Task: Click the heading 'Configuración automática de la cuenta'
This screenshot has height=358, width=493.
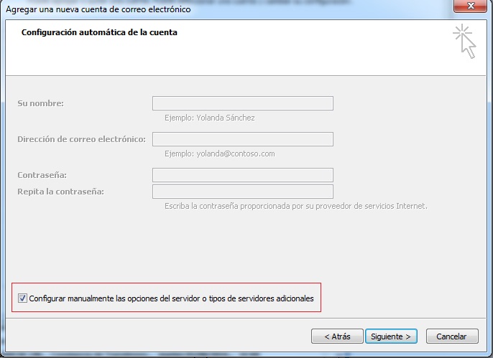Action: (99, 32)
